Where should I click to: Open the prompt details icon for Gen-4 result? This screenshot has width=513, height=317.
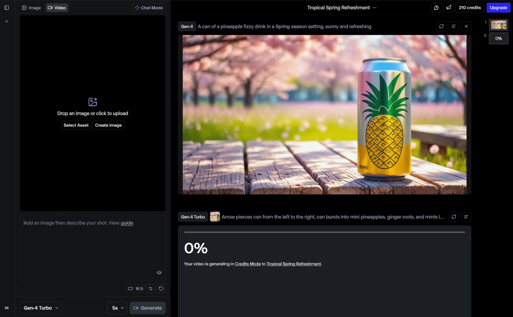[x=454, y=26]
